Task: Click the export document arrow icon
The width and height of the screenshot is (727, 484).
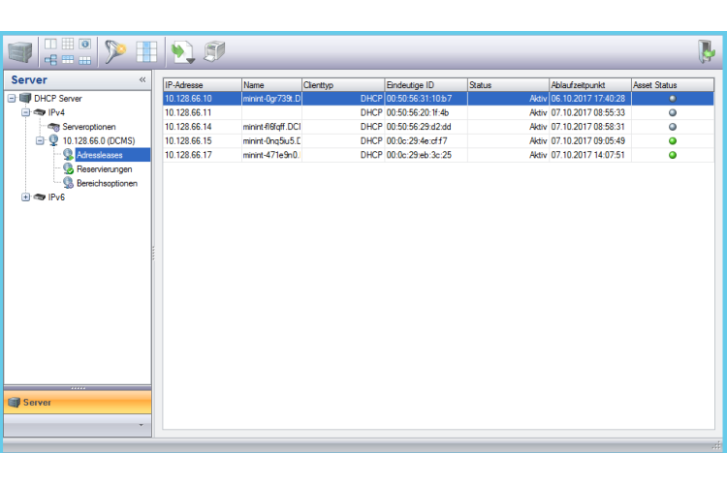Action: [181, 51]
